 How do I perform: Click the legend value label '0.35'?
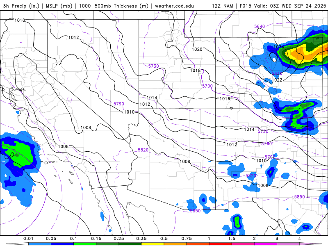click(141, 239)
